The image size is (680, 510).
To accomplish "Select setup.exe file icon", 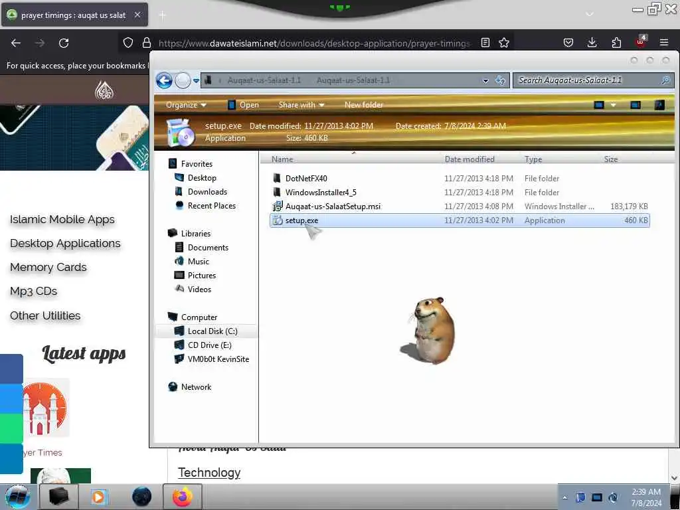I will pyautogui.click(x=278, y=220).
